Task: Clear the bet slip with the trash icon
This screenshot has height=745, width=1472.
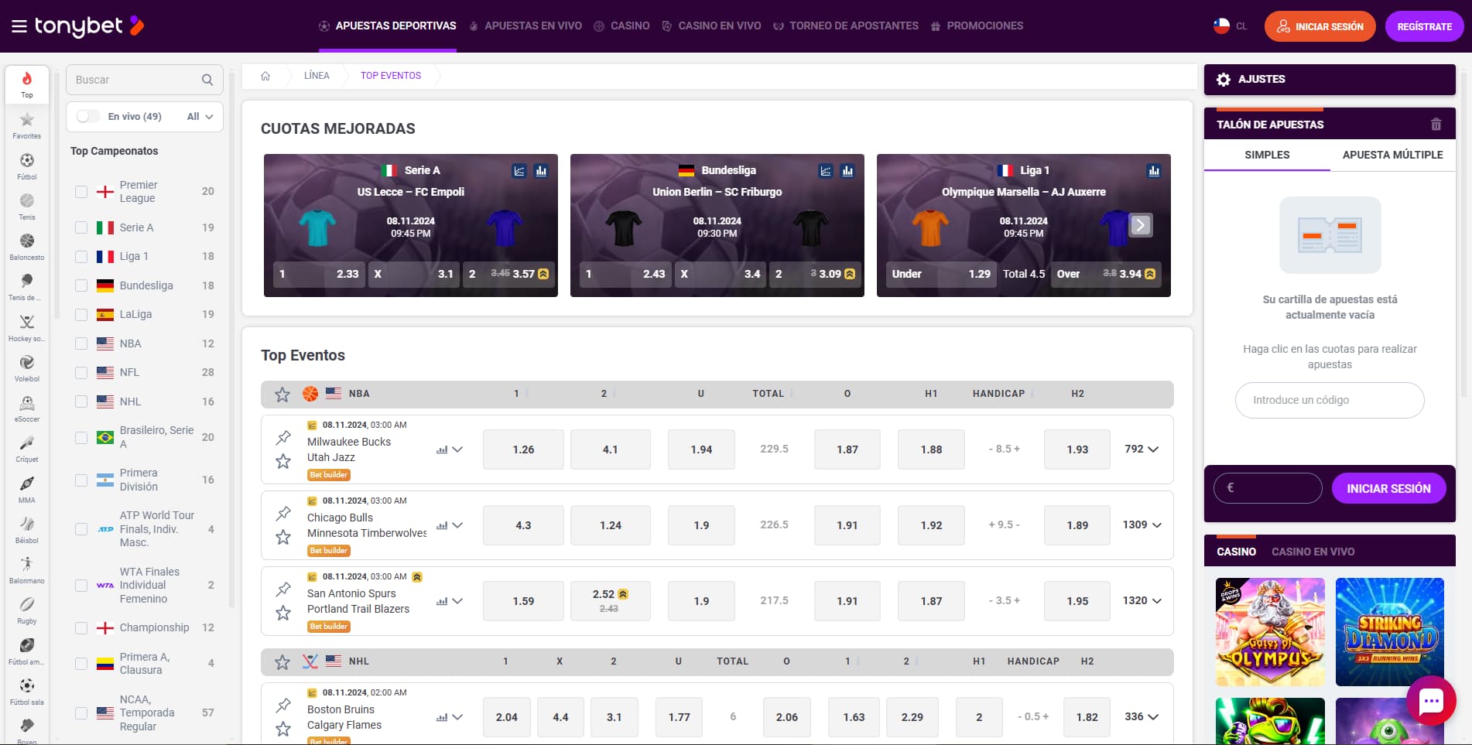Action: point(1436,124)
